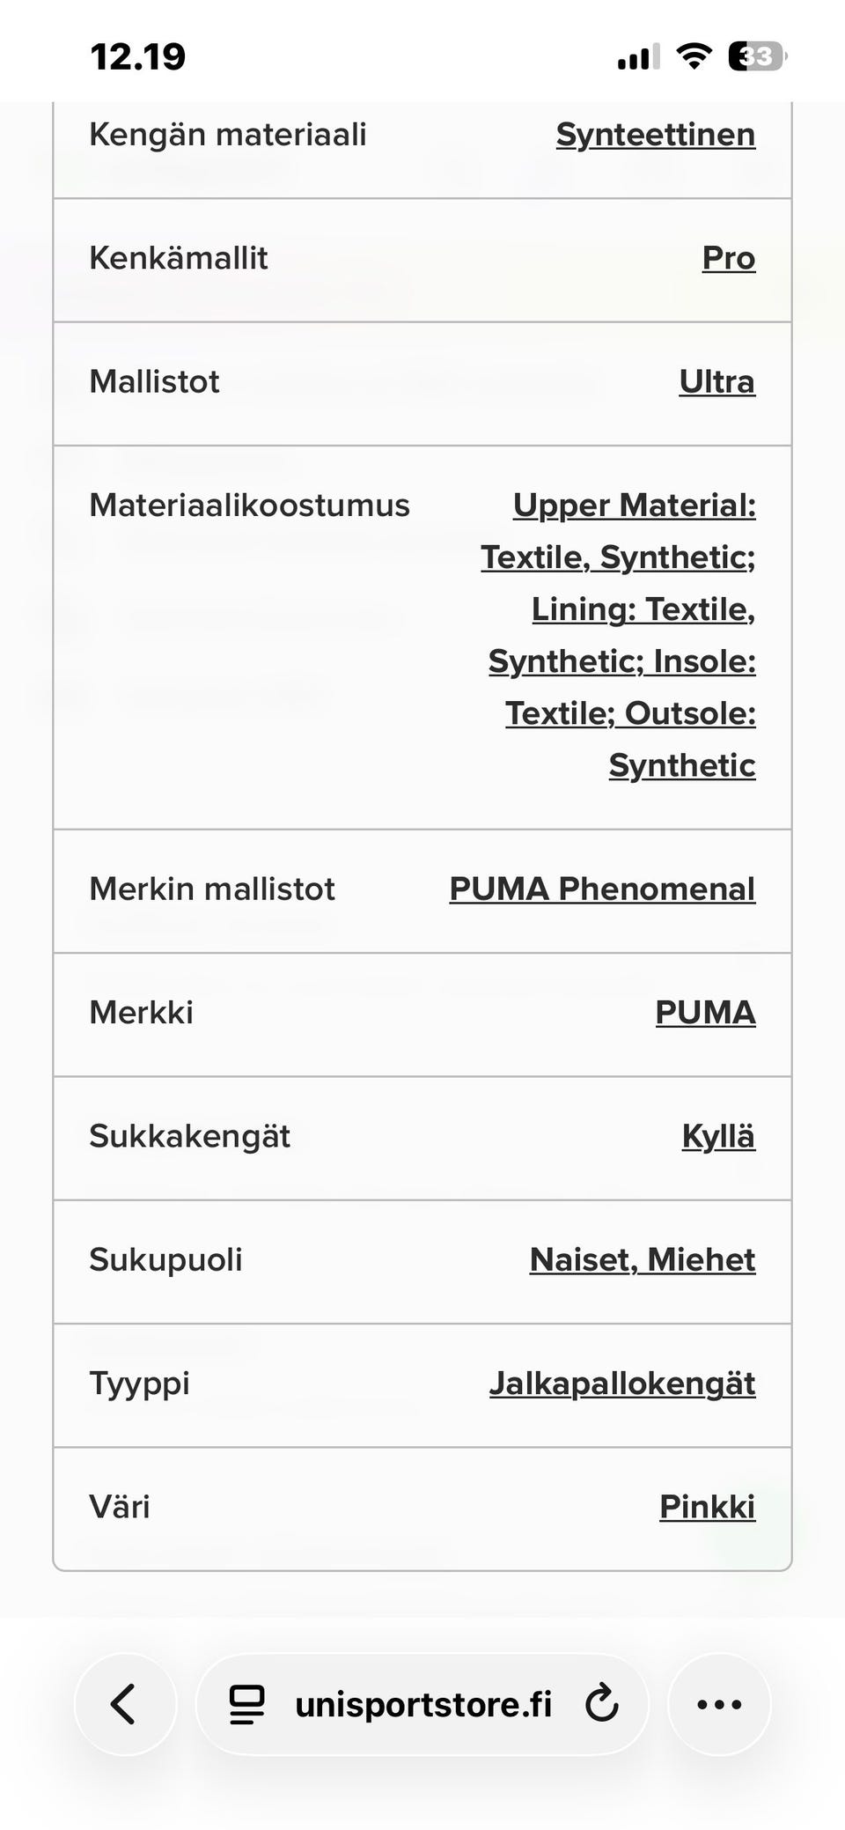Tap the page settings icon in address bar
Image resolution: width=845 pixels, height=1830 pixels.
pos(246,1704)
